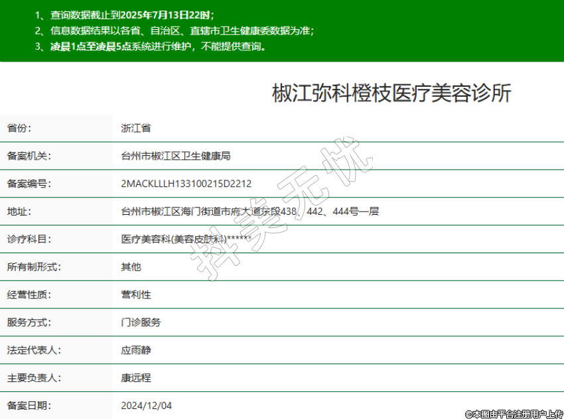Select the 备案编号 field label
The width and height of the screenshot is (564, 419).
[x=29, y=184]
